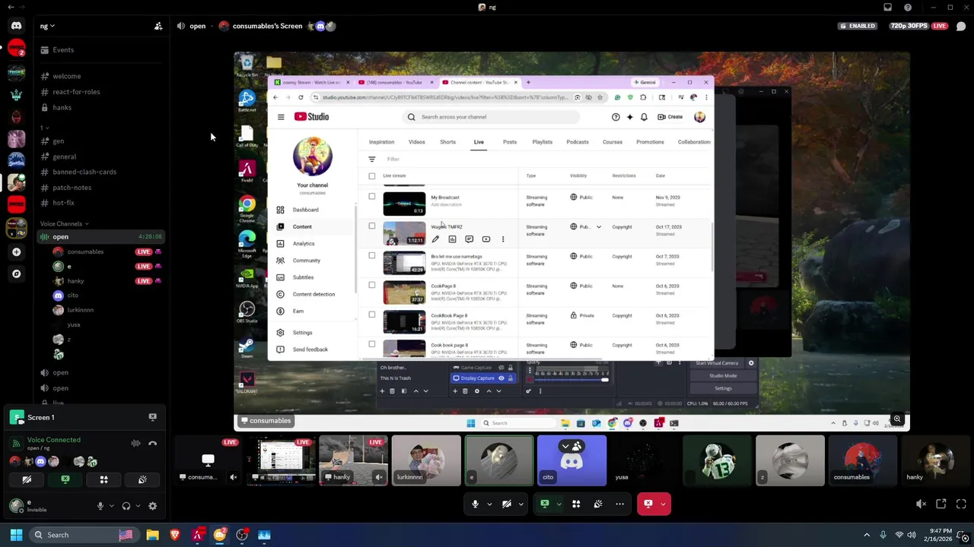
Task: Tick the select-all Live stream header checkbox
Action: (x=372, y=176)
